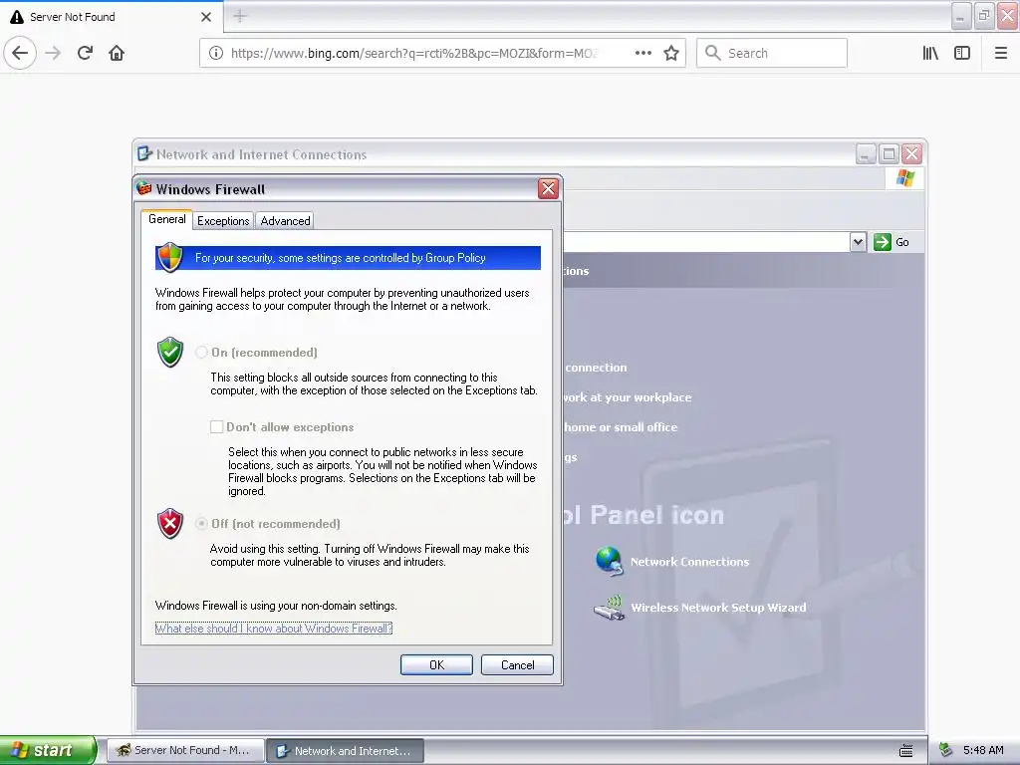
Task: Open Wireless Network Setup Wizard icon
Action: (609, 608)
